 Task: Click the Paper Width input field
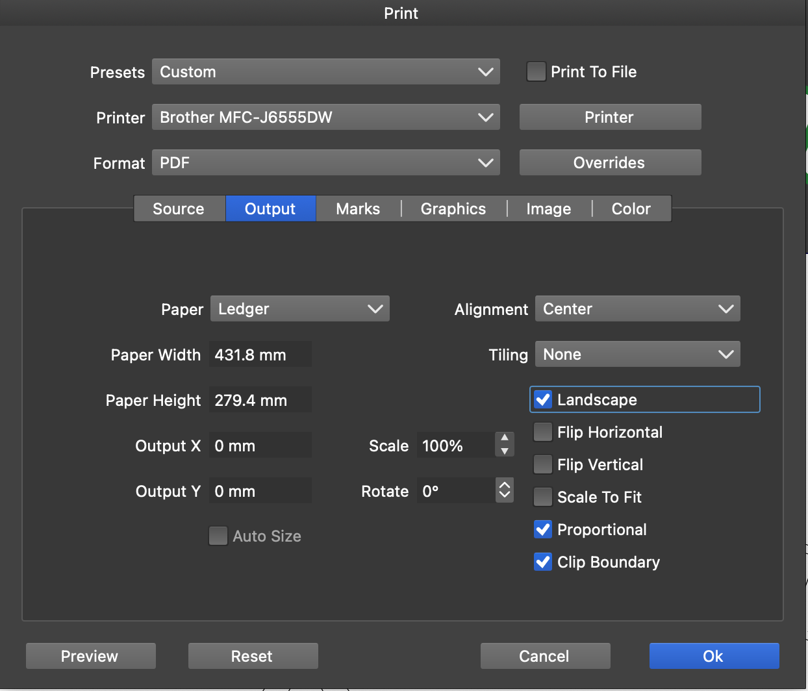coord(260,355)
